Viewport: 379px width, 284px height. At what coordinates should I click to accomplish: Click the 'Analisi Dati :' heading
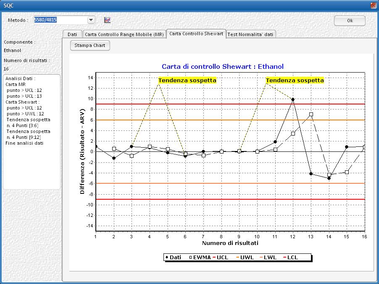click(21, 78)
